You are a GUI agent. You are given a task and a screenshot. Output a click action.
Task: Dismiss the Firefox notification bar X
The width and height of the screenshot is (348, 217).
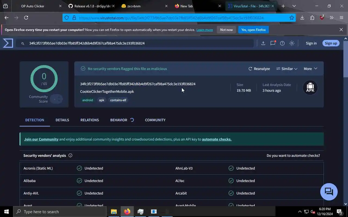pyautogui.click(x=341, y=30)
